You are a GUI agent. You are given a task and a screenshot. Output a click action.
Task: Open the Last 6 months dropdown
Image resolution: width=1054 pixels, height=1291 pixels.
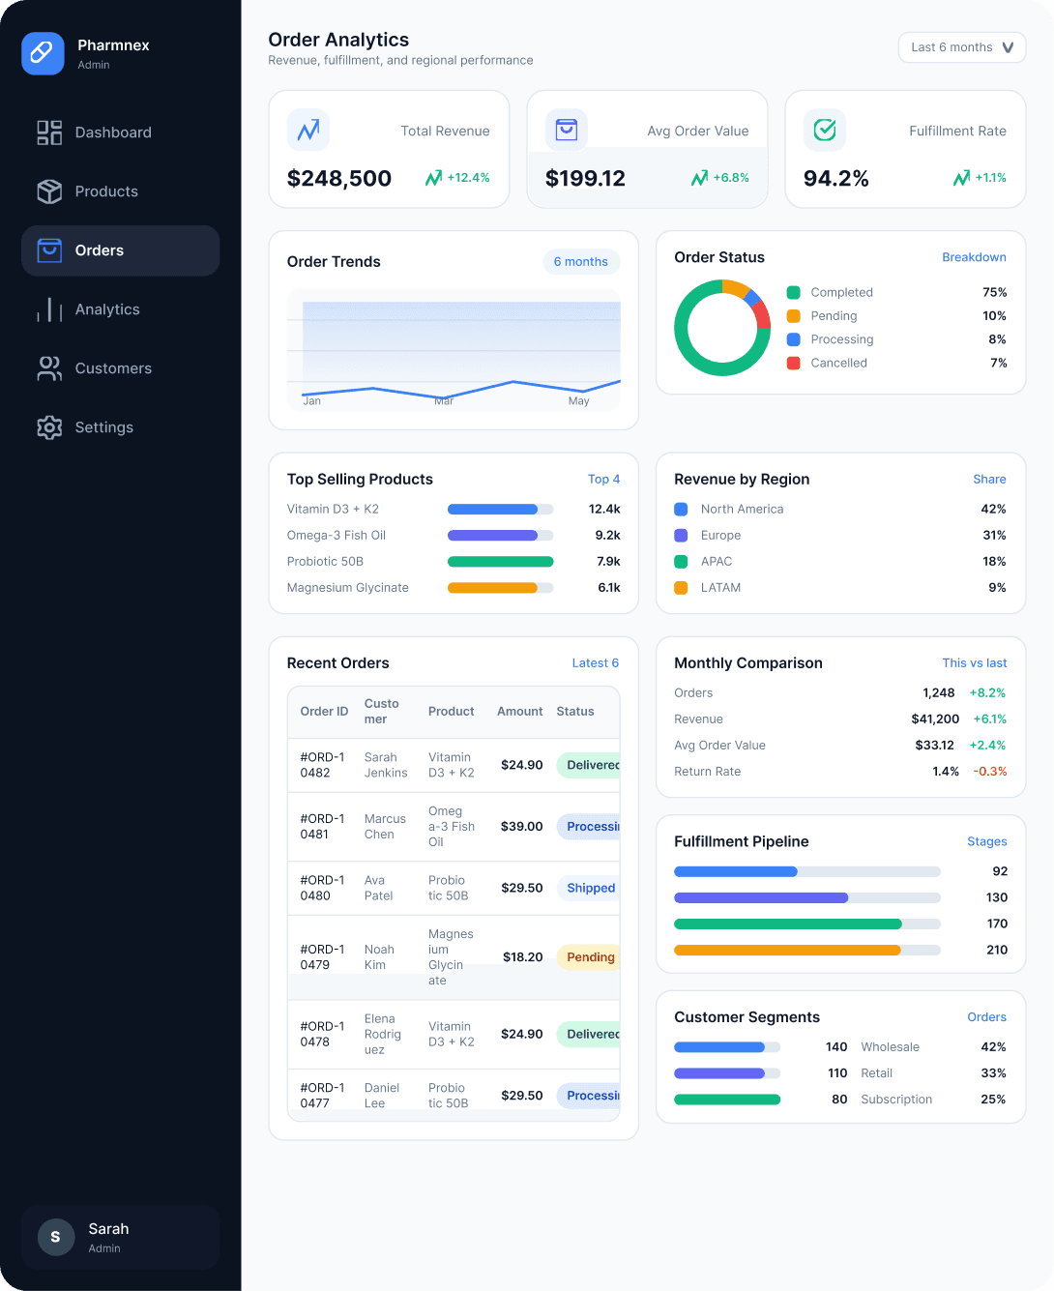pyautogui.click(x=962, y=47)
